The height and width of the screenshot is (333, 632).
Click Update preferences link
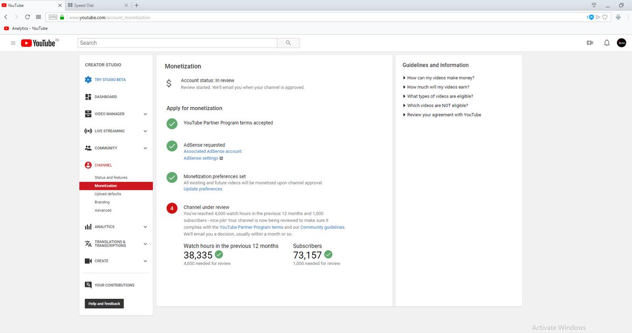click(x=203, y=189)
